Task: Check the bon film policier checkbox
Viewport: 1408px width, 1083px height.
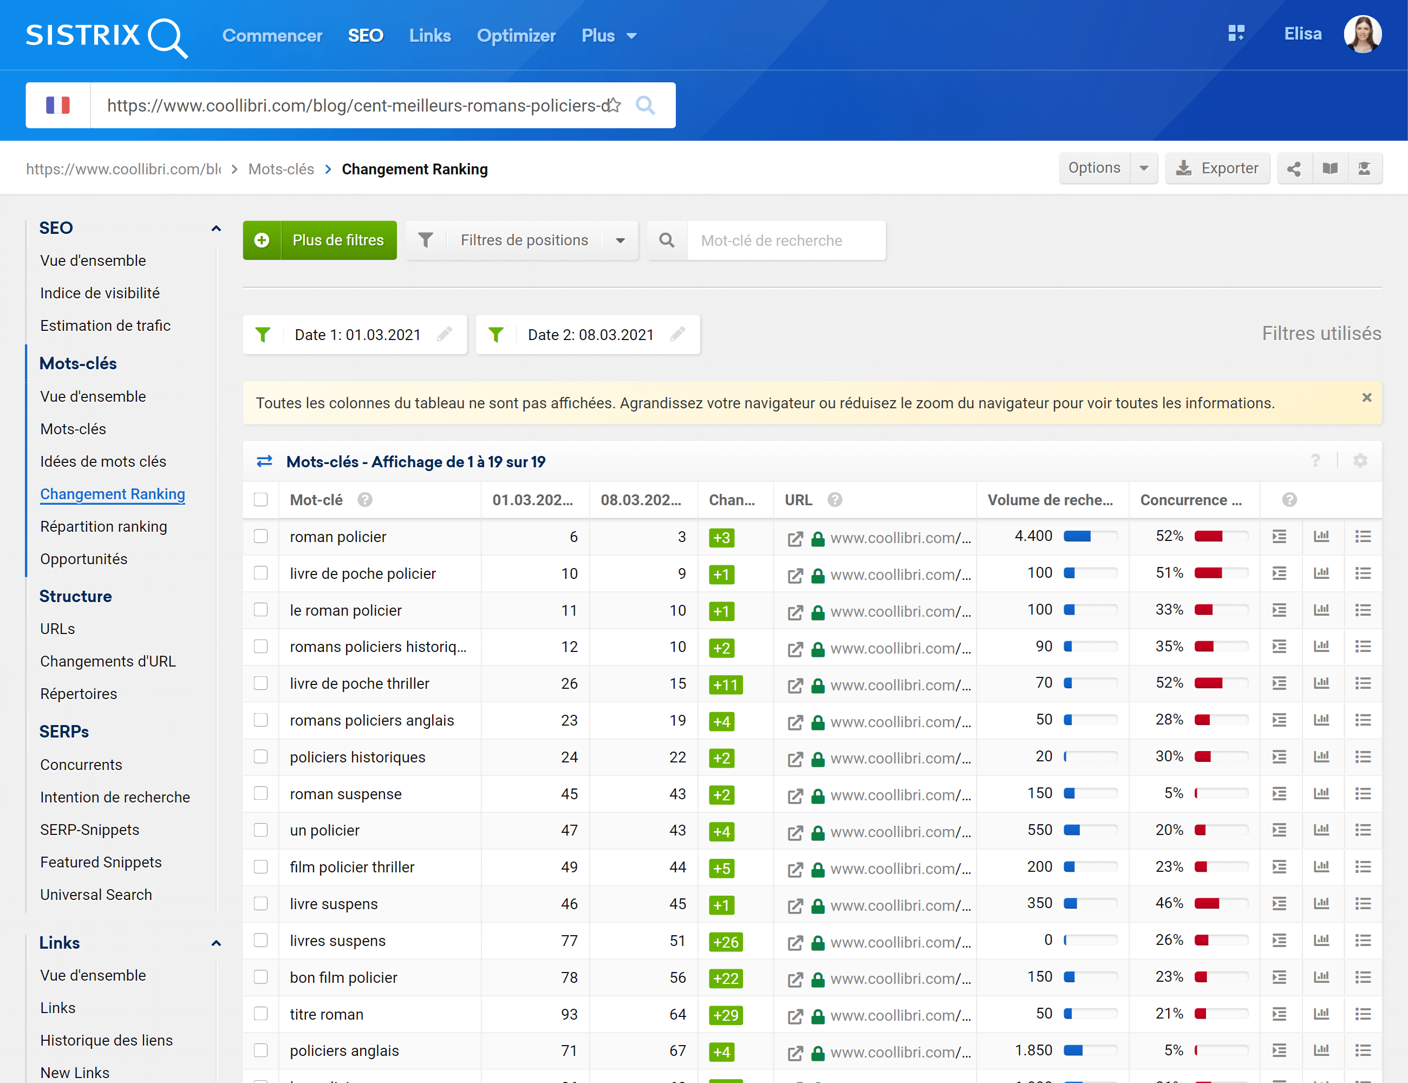Action: click(260, 977)
